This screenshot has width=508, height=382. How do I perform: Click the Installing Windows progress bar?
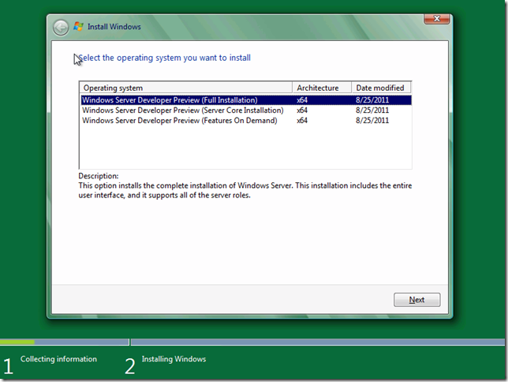(x=317, y=342)
